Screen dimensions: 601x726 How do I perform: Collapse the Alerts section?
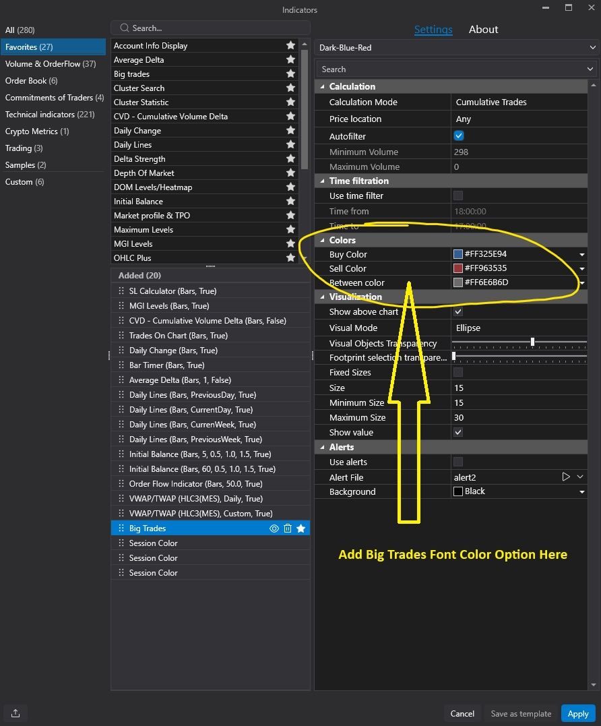pyautogui.click(x=323, y=448)
